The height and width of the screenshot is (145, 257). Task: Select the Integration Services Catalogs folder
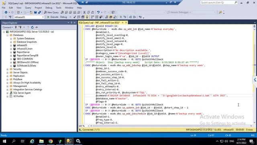(28, 89)
